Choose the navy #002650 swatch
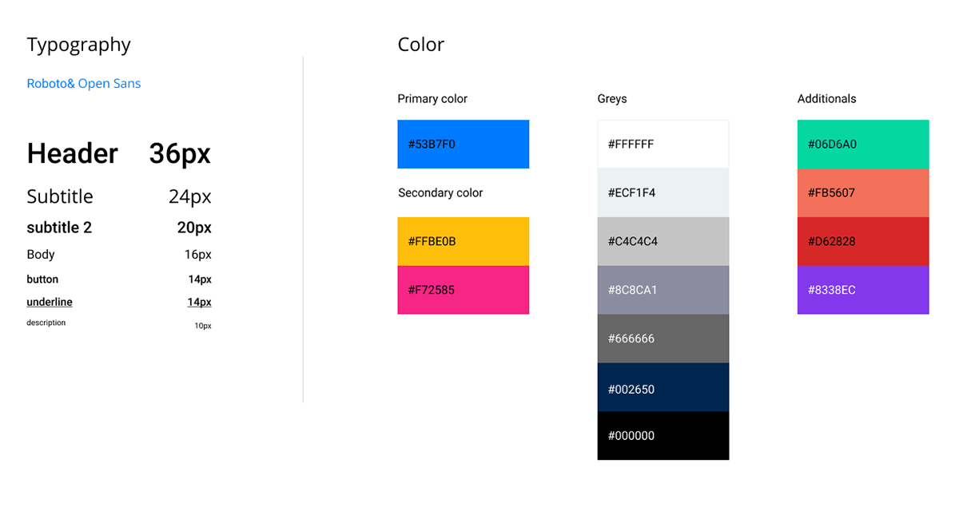This screenshot has height=511, width=959. [663, 387]
